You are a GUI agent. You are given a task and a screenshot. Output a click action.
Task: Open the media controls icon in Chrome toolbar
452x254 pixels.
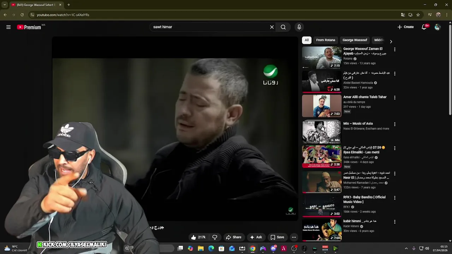pyautogui.click(x=430, y=15)
